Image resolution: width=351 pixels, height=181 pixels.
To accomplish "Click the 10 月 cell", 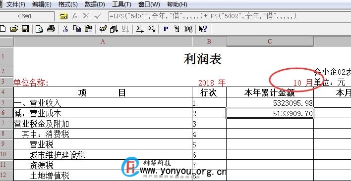I will pyautogui.click(x=270, y=82).
